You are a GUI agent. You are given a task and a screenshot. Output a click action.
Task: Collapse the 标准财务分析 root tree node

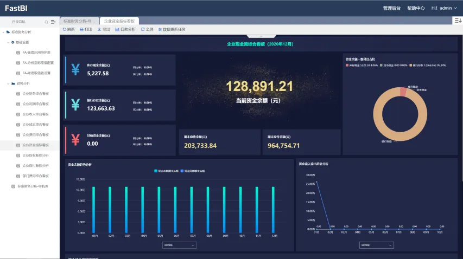click(x=3, y=32)
